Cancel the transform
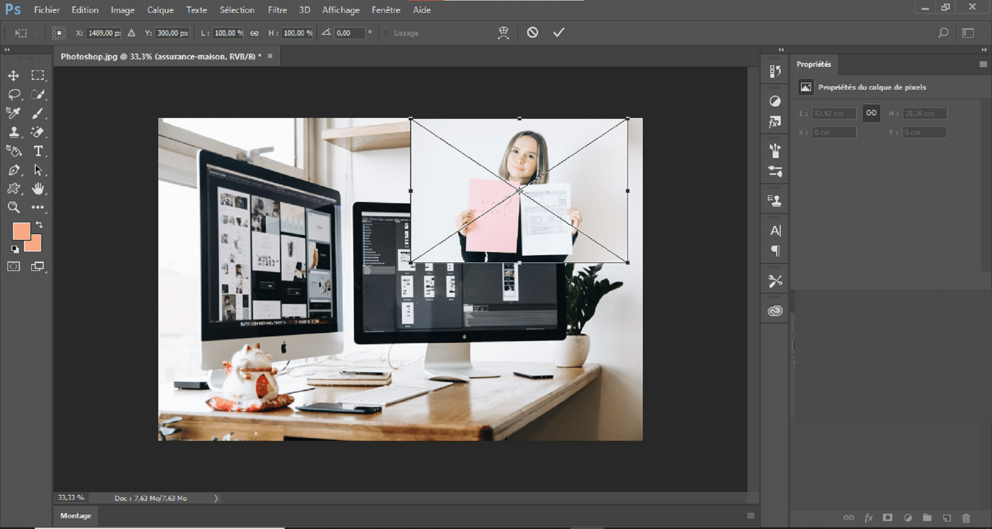 (533, 33)
